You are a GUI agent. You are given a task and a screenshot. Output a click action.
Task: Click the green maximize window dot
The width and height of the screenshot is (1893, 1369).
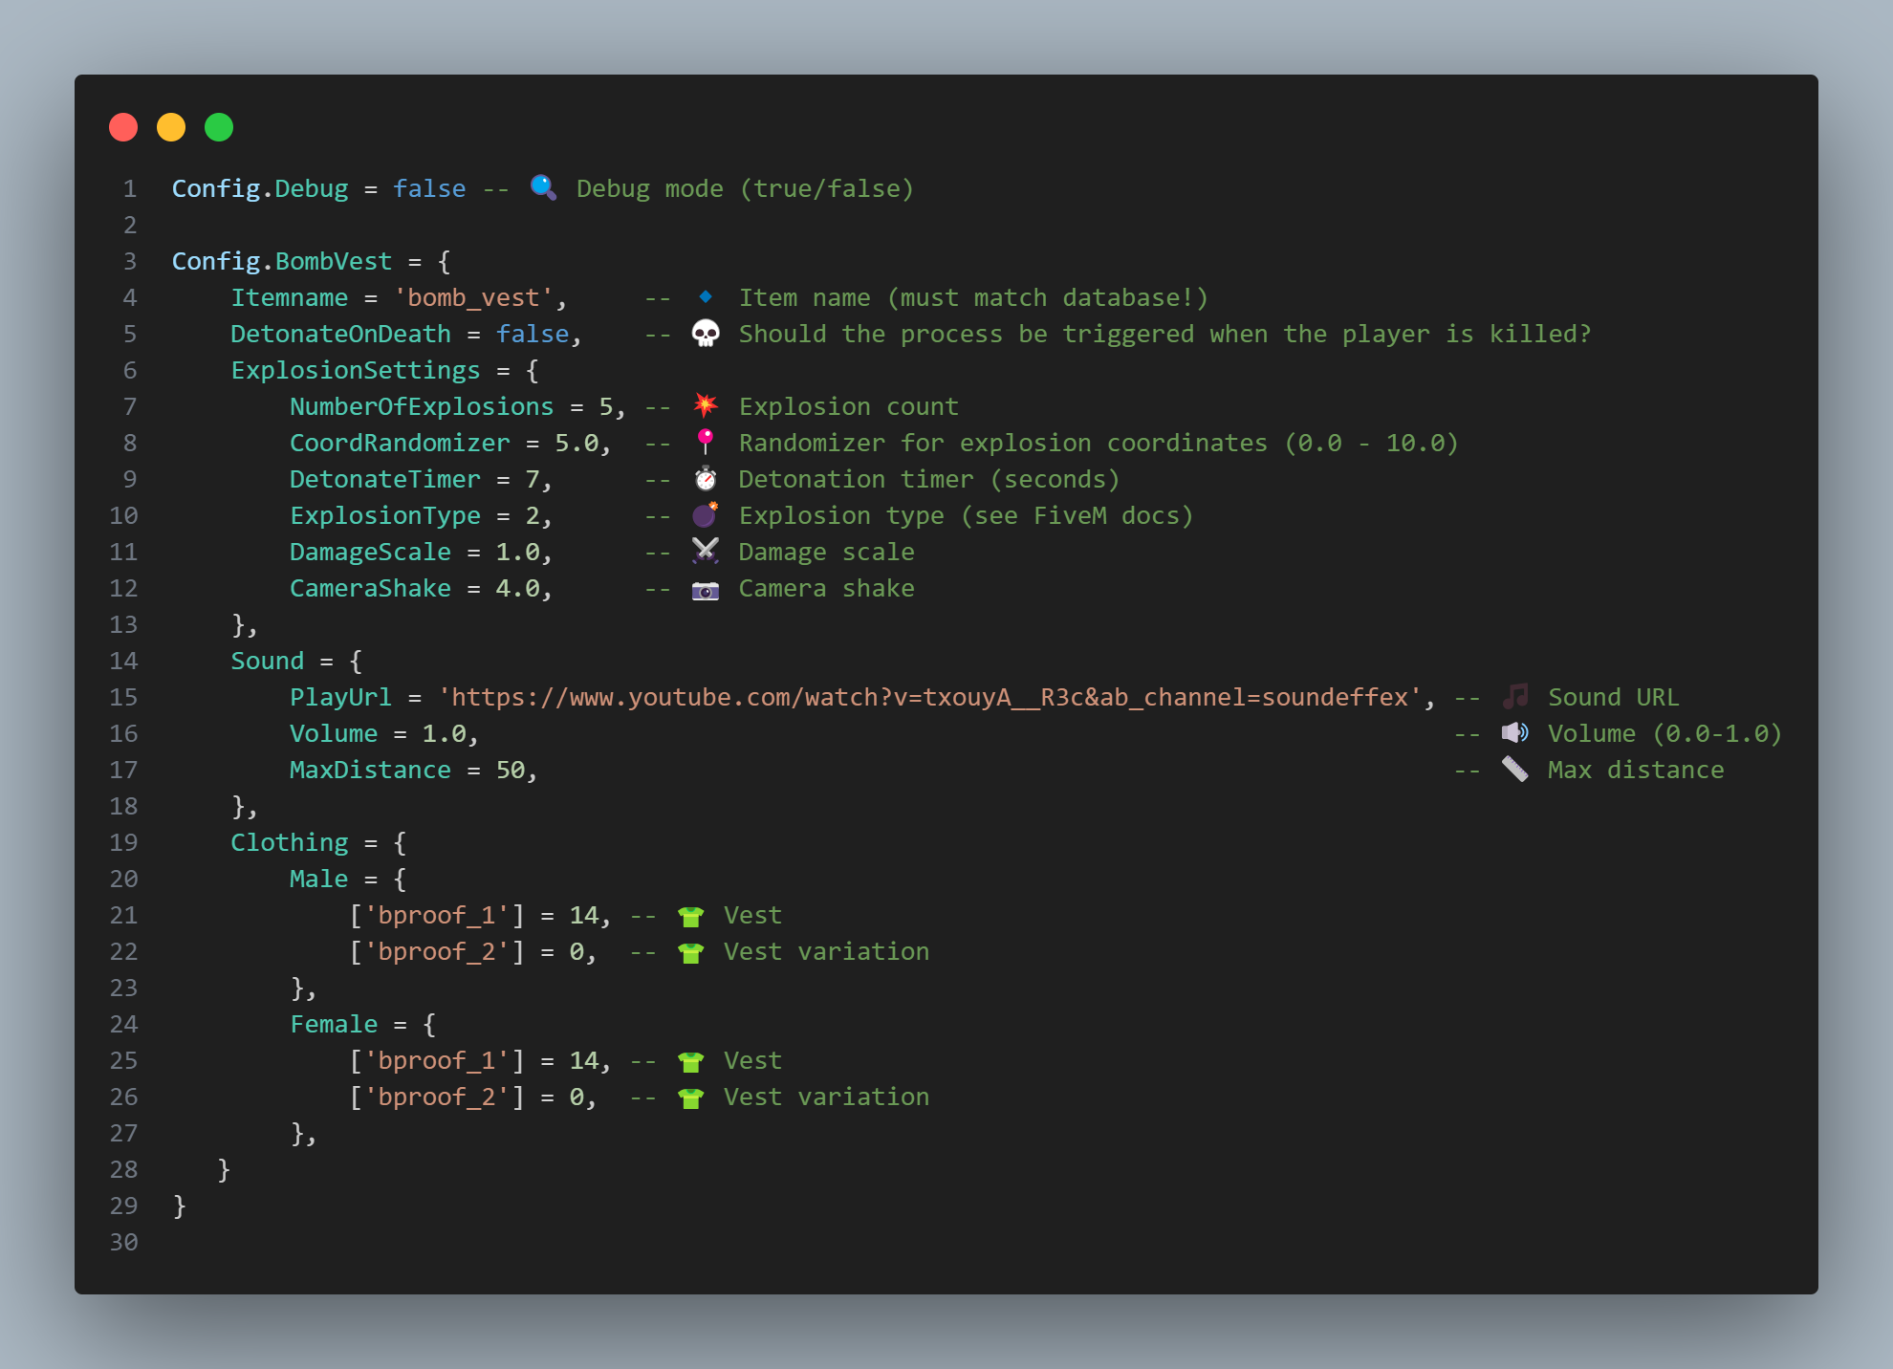[219, 127]
